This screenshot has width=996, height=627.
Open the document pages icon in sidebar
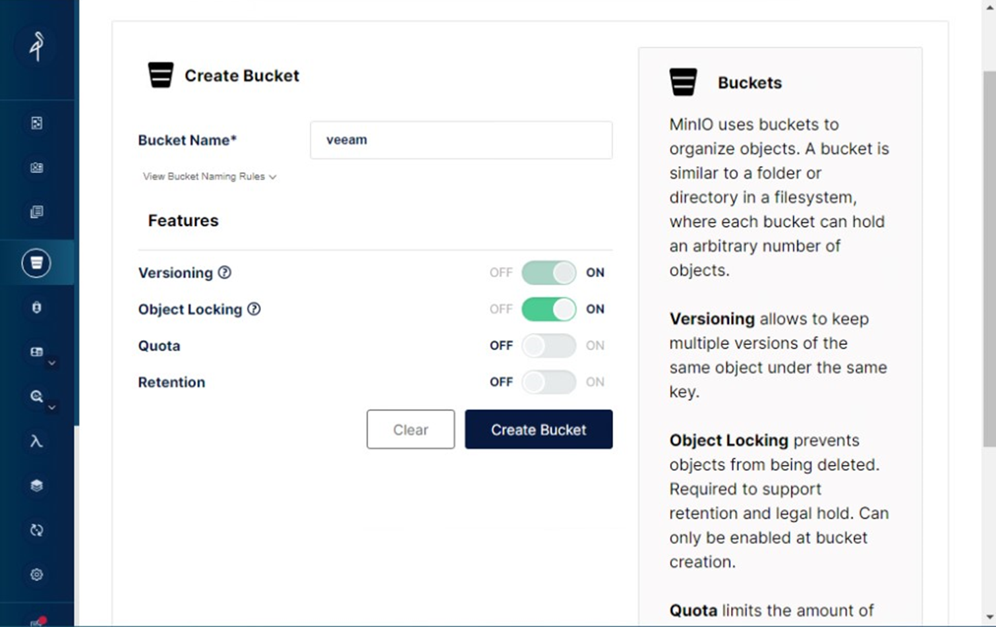pos(37,212)
